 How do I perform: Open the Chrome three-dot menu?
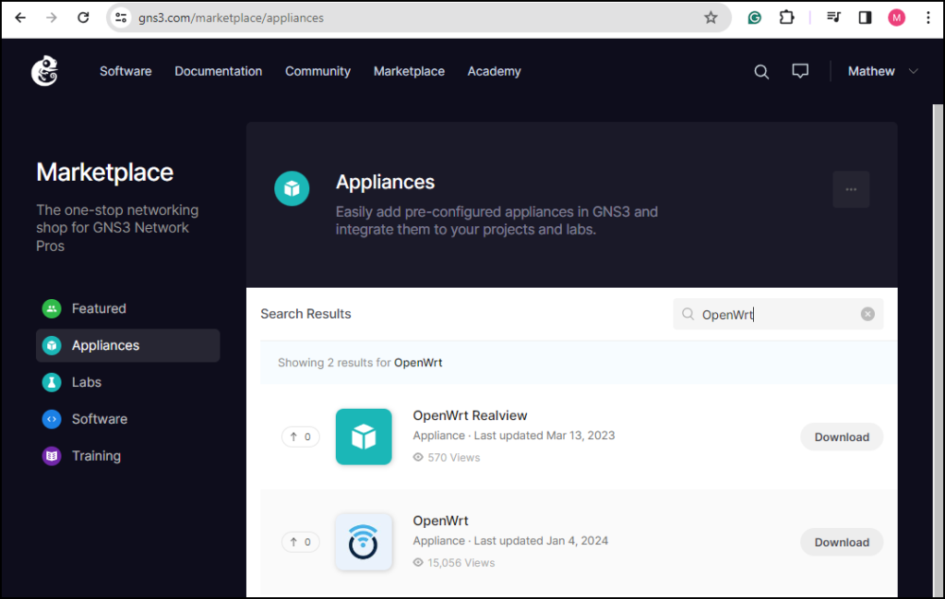(x=928, y=18)
